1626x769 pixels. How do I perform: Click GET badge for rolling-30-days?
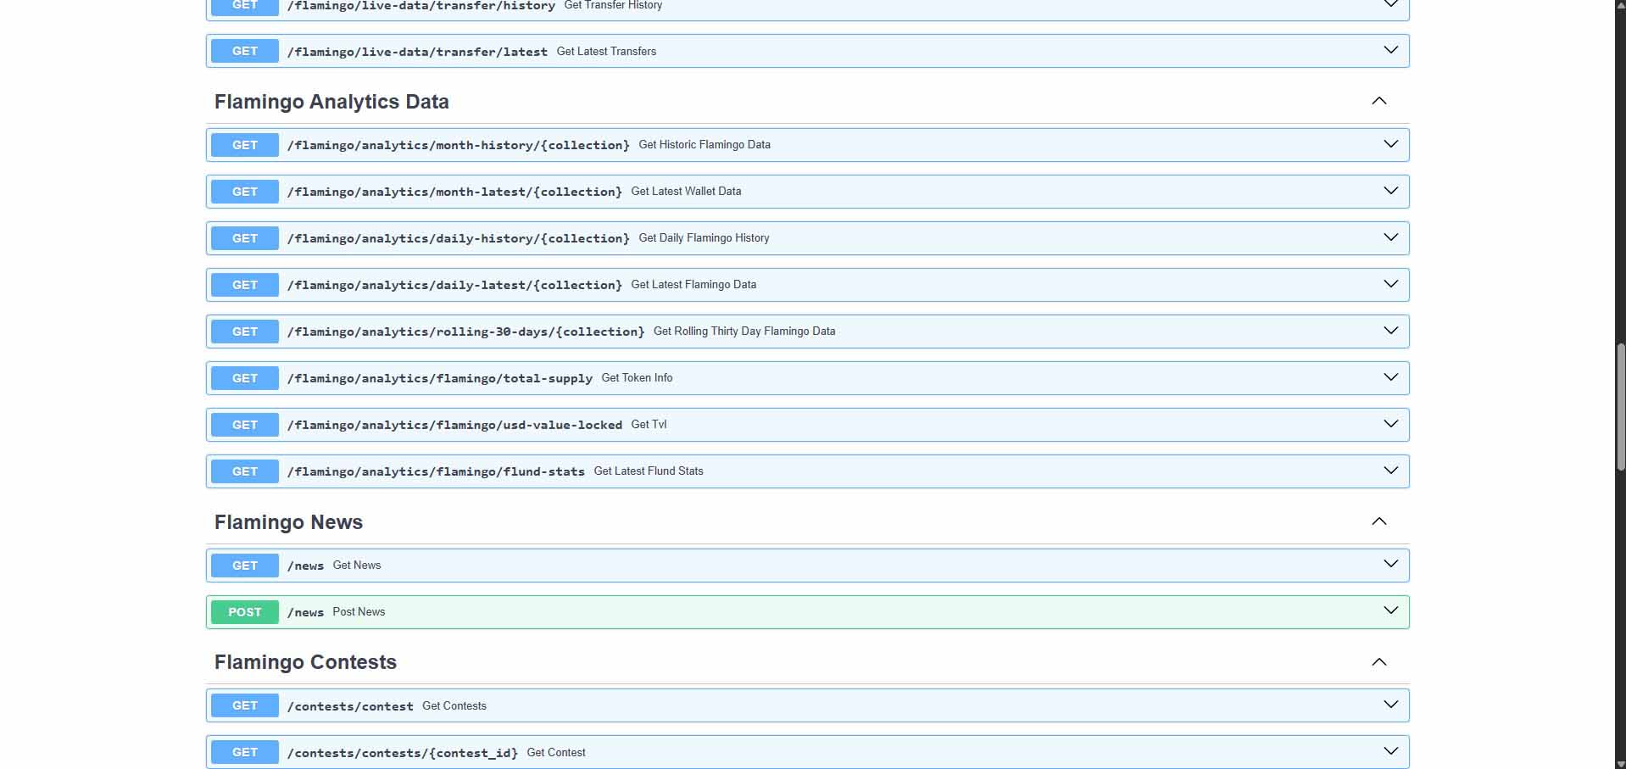point(245,332)
